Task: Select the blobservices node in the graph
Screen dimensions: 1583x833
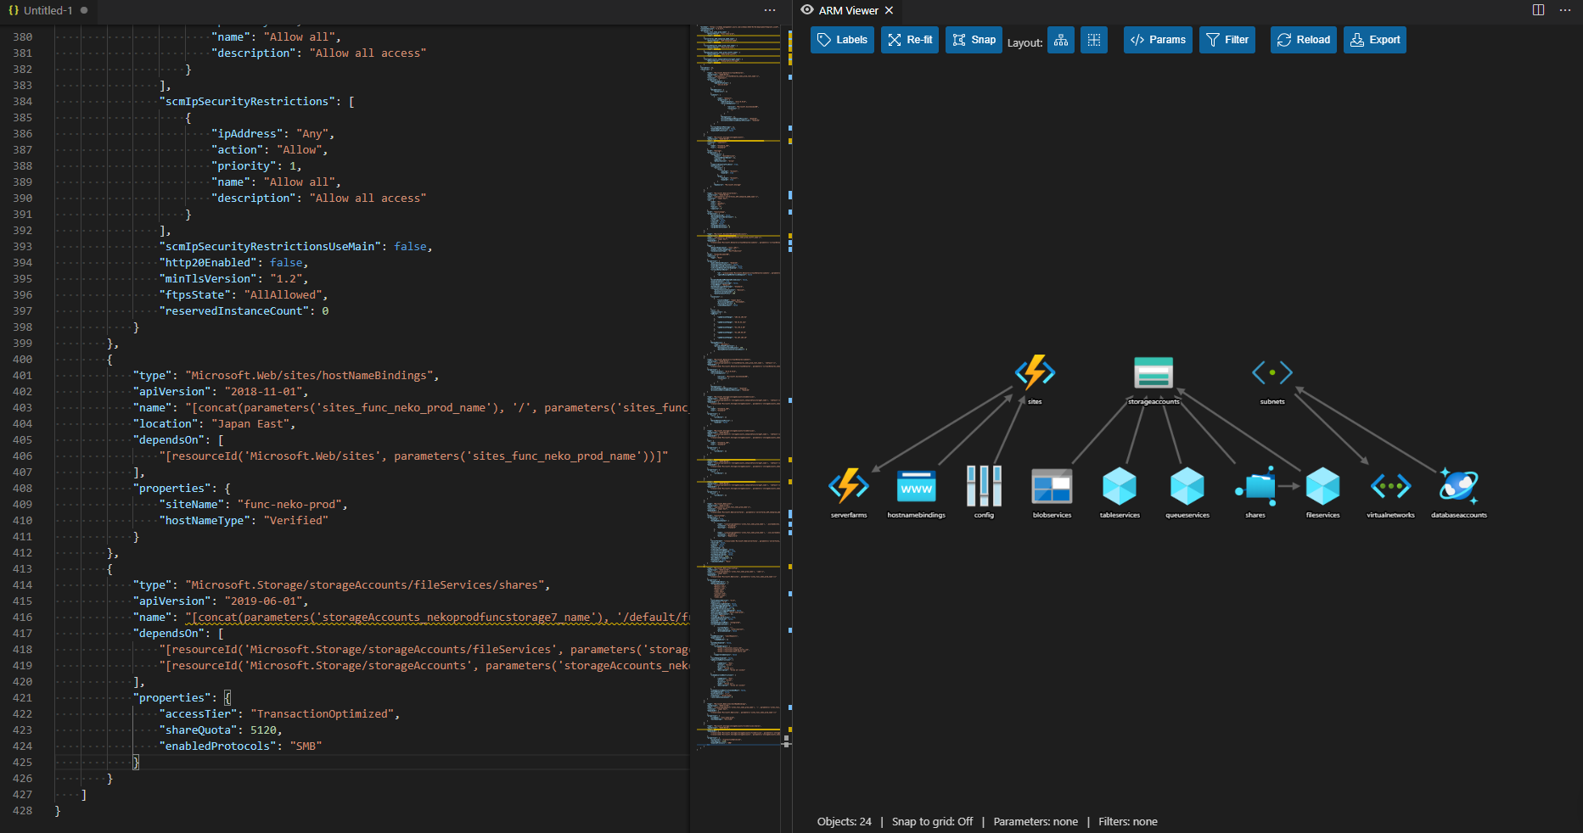Action: [1051, 485]
